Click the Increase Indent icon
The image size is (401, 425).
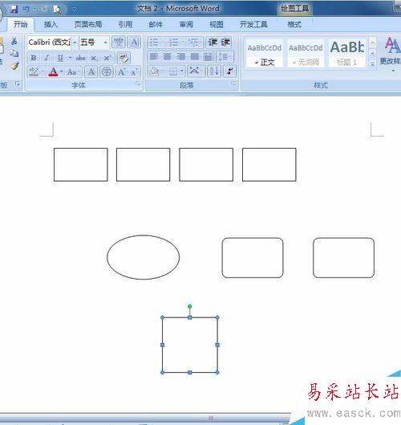point(225,43)
